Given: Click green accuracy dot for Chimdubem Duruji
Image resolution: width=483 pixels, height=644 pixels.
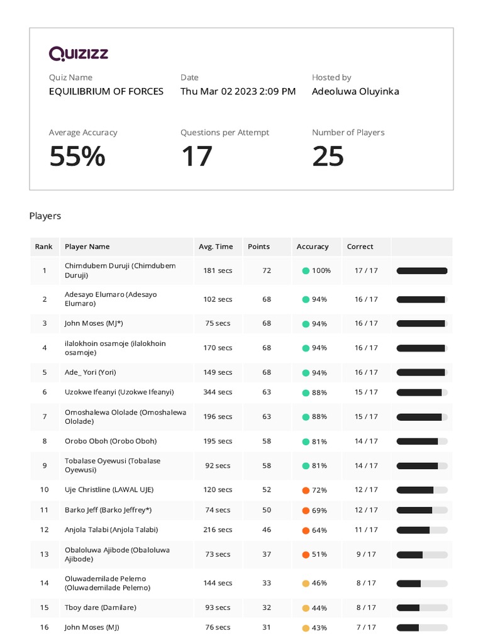Looking at the screenshot, I should pyautogui.click(x=306, y=270).
